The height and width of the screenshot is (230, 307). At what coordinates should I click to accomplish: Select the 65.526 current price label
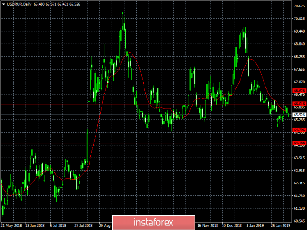(300, 115)
